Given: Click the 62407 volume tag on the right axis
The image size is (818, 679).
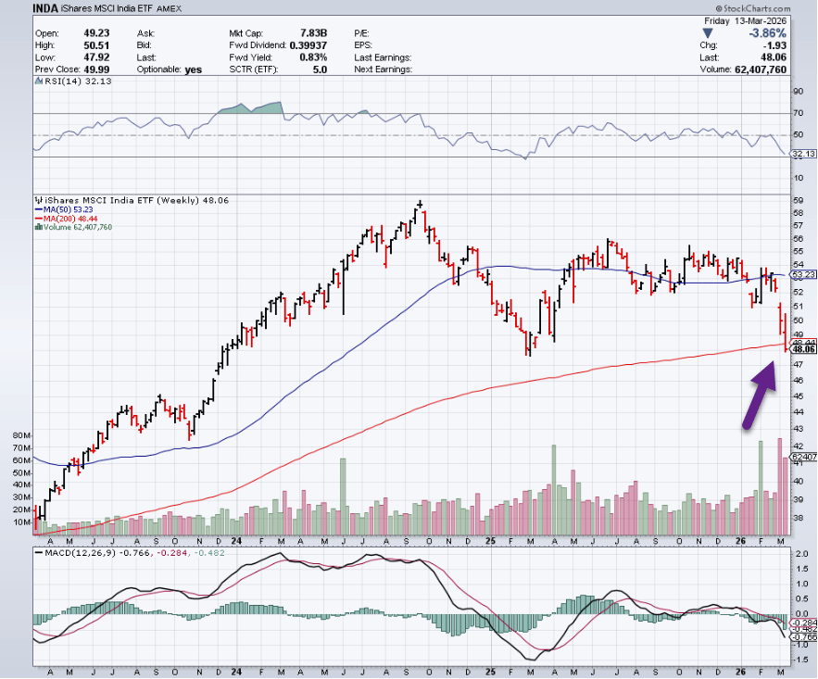Looking at the screenshot, I should pos(804,457).
